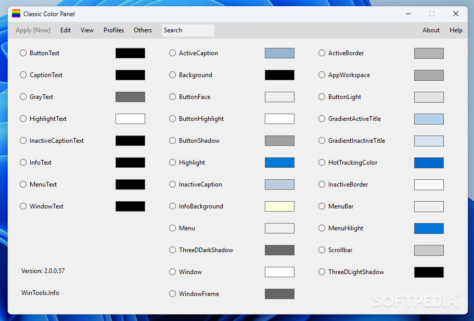
Task: Open the ActiveCaption blue color swatch
Action: (x=279, y=53)
